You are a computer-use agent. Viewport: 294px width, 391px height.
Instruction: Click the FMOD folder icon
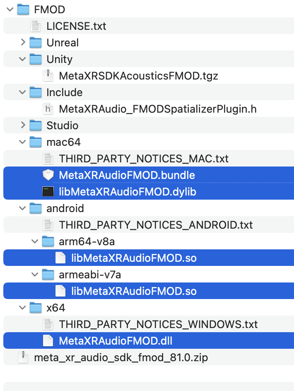click(x=24, y=10)
